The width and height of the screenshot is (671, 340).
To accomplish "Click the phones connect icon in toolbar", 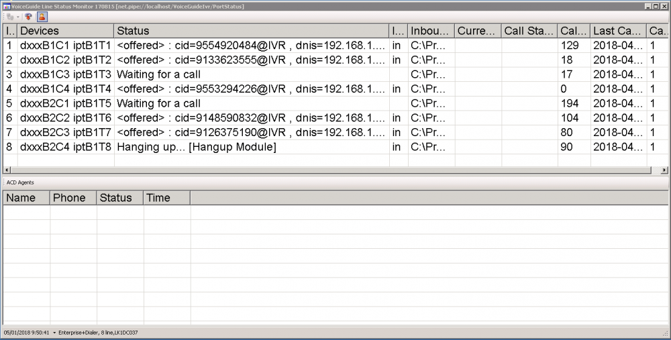I will tap(9, 17).
